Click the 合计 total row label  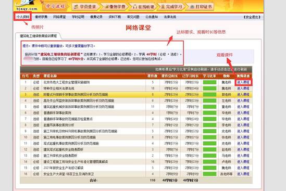click(x=94, y=180)
